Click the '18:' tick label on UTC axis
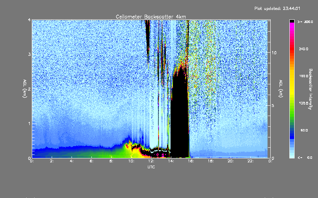318x198 pixels. coord(211,161)
